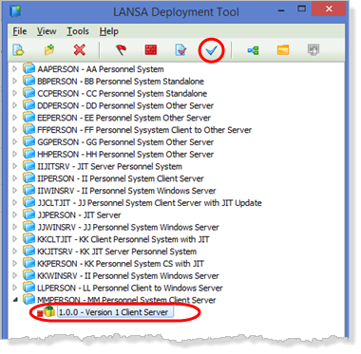Select "IIPERSON - II Personnel System Client Server"

point(121,178)
